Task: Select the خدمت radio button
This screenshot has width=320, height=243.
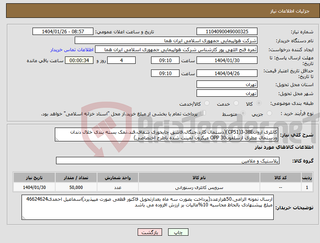Action: pos(236,103)
